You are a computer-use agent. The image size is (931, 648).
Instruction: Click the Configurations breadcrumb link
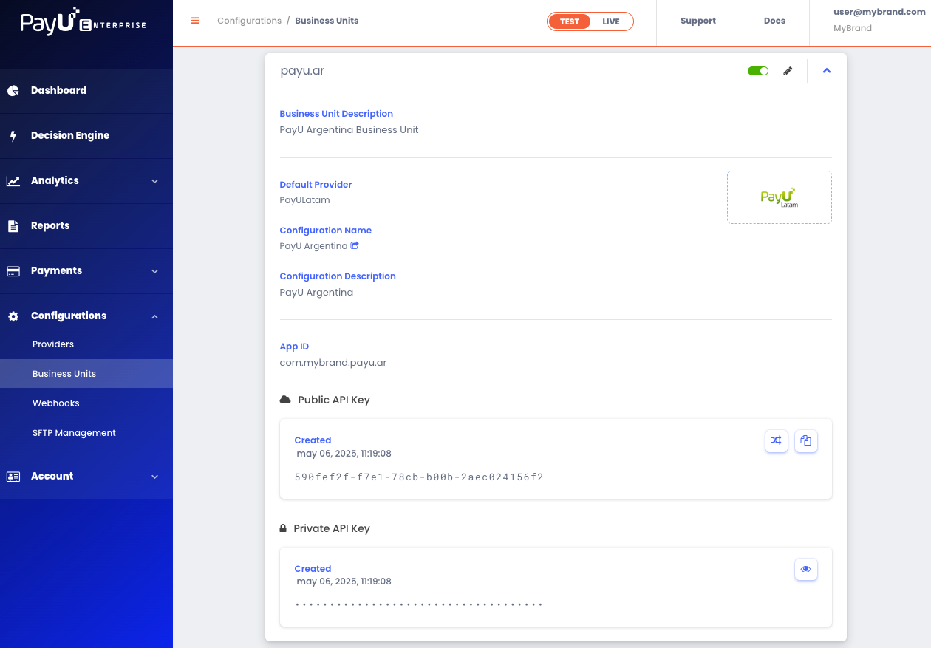click(249, 21)
